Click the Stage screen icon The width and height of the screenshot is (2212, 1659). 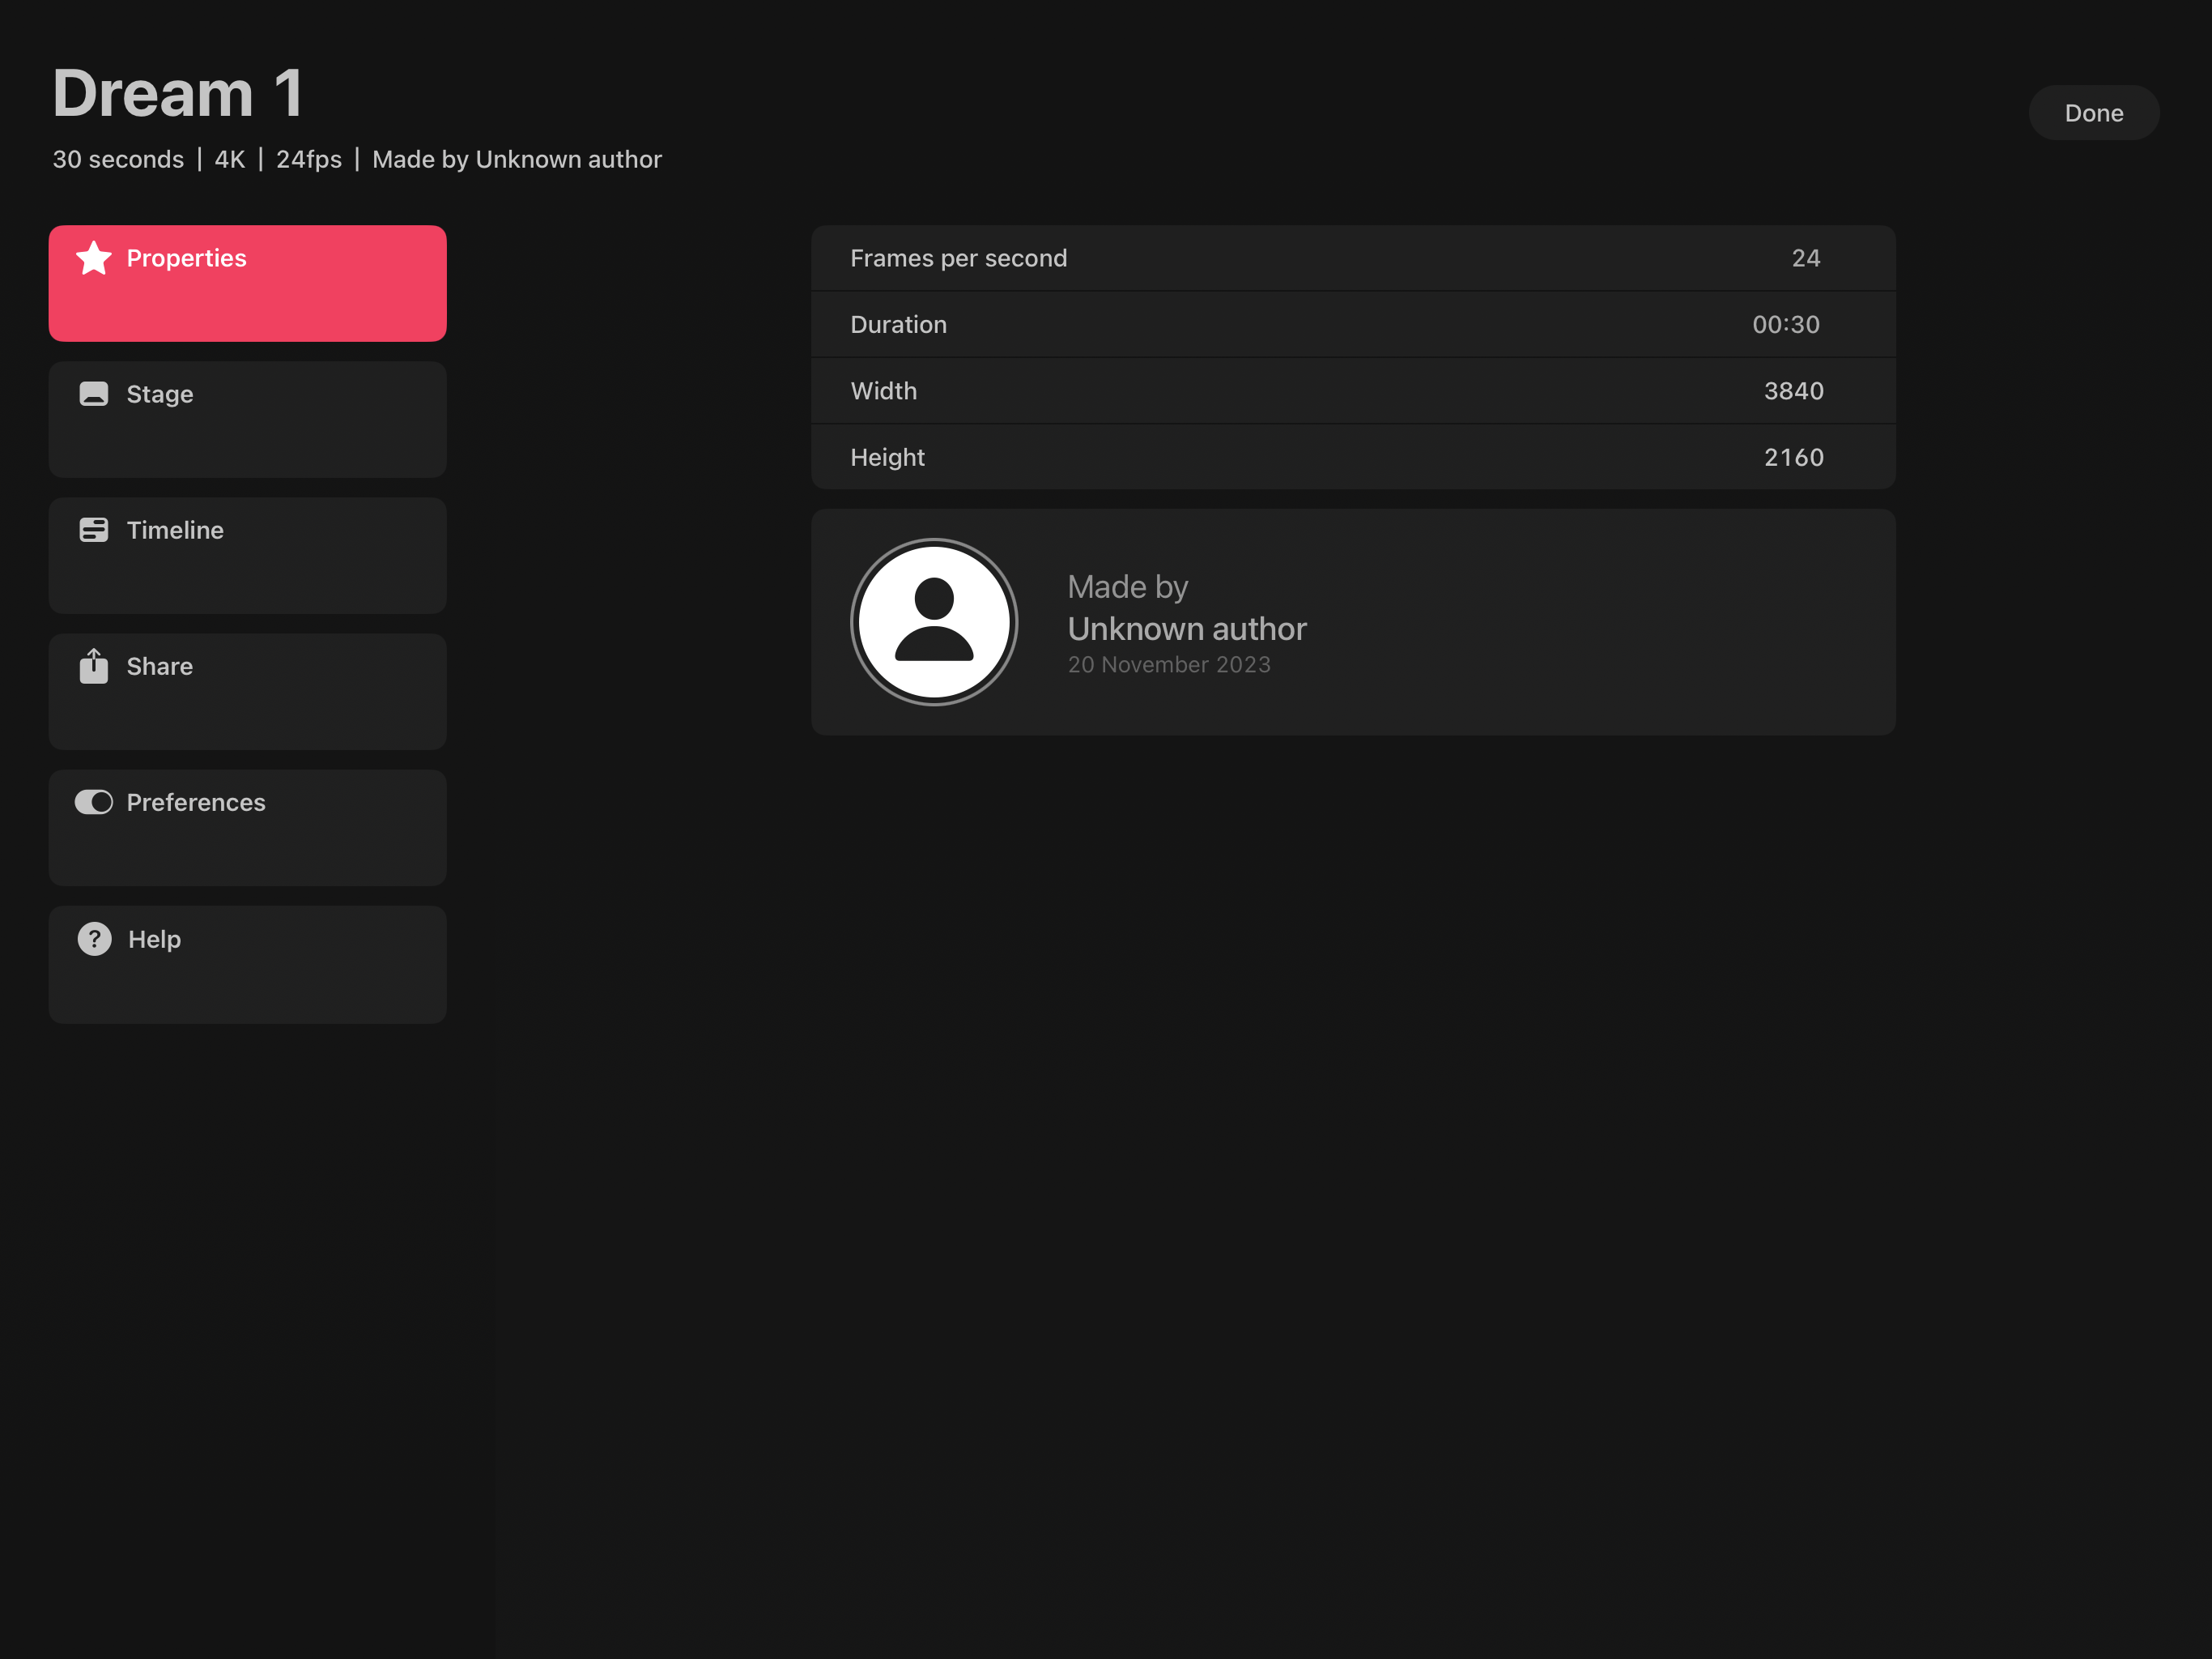point(94,394)
